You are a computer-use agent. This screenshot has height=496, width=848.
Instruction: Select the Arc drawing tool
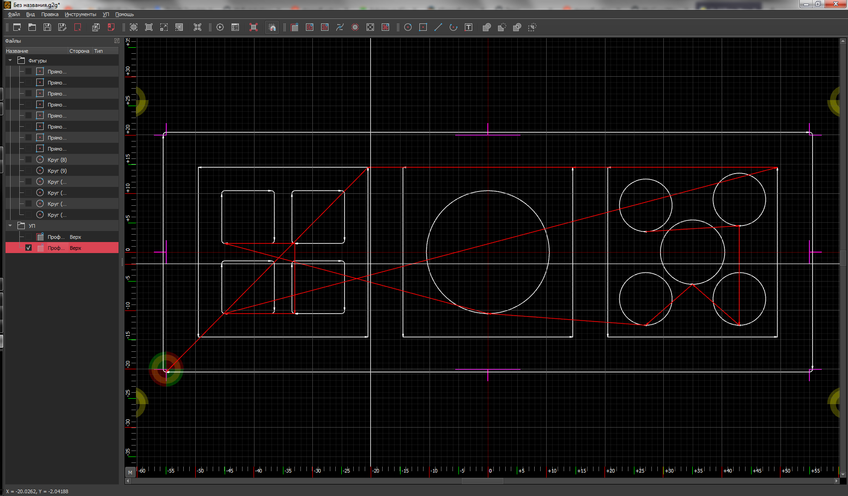click(x=453, y=27)
